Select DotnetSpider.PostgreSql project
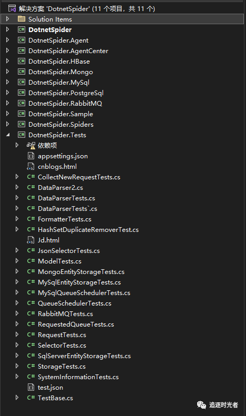 pos(66,93)
